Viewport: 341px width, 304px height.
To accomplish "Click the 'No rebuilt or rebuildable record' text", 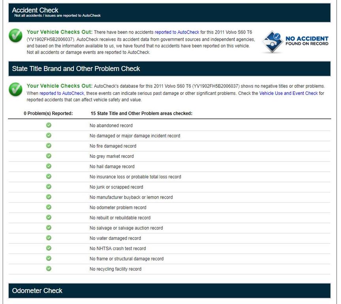I will click(x=120, y=218).
